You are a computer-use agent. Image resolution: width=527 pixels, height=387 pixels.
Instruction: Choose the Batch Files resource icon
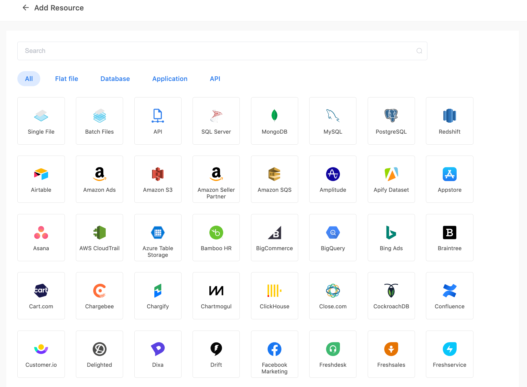click(x=100, y=116)
